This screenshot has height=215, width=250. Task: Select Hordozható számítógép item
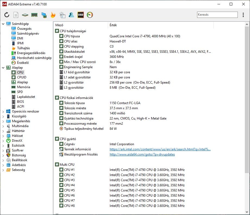[x=34, y=58]
